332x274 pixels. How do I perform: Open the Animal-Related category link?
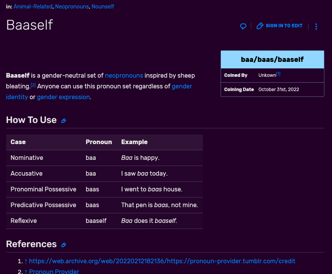pos(33,7)
